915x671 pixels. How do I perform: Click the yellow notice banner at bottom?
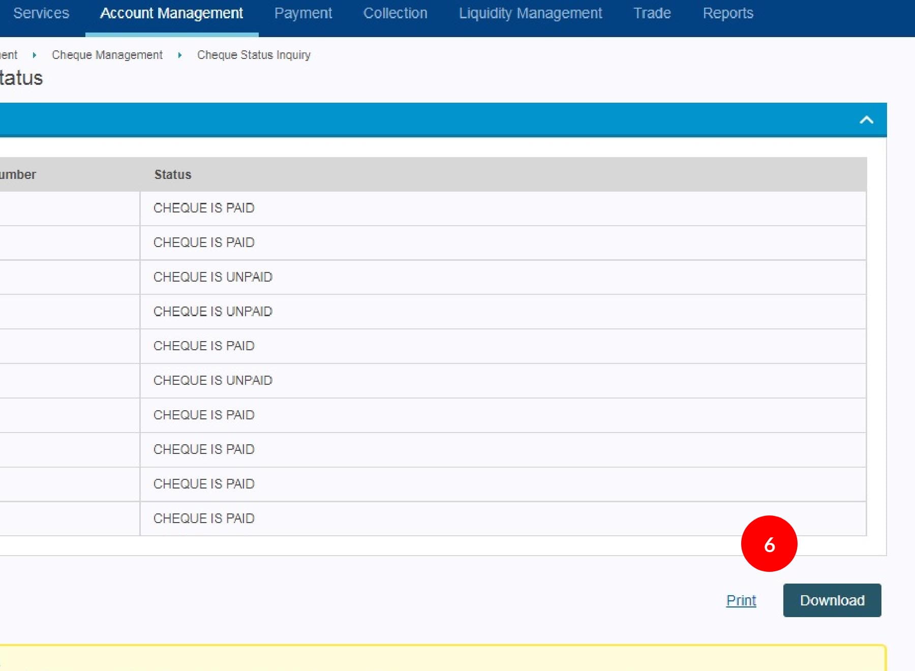[x=442, y=658]
